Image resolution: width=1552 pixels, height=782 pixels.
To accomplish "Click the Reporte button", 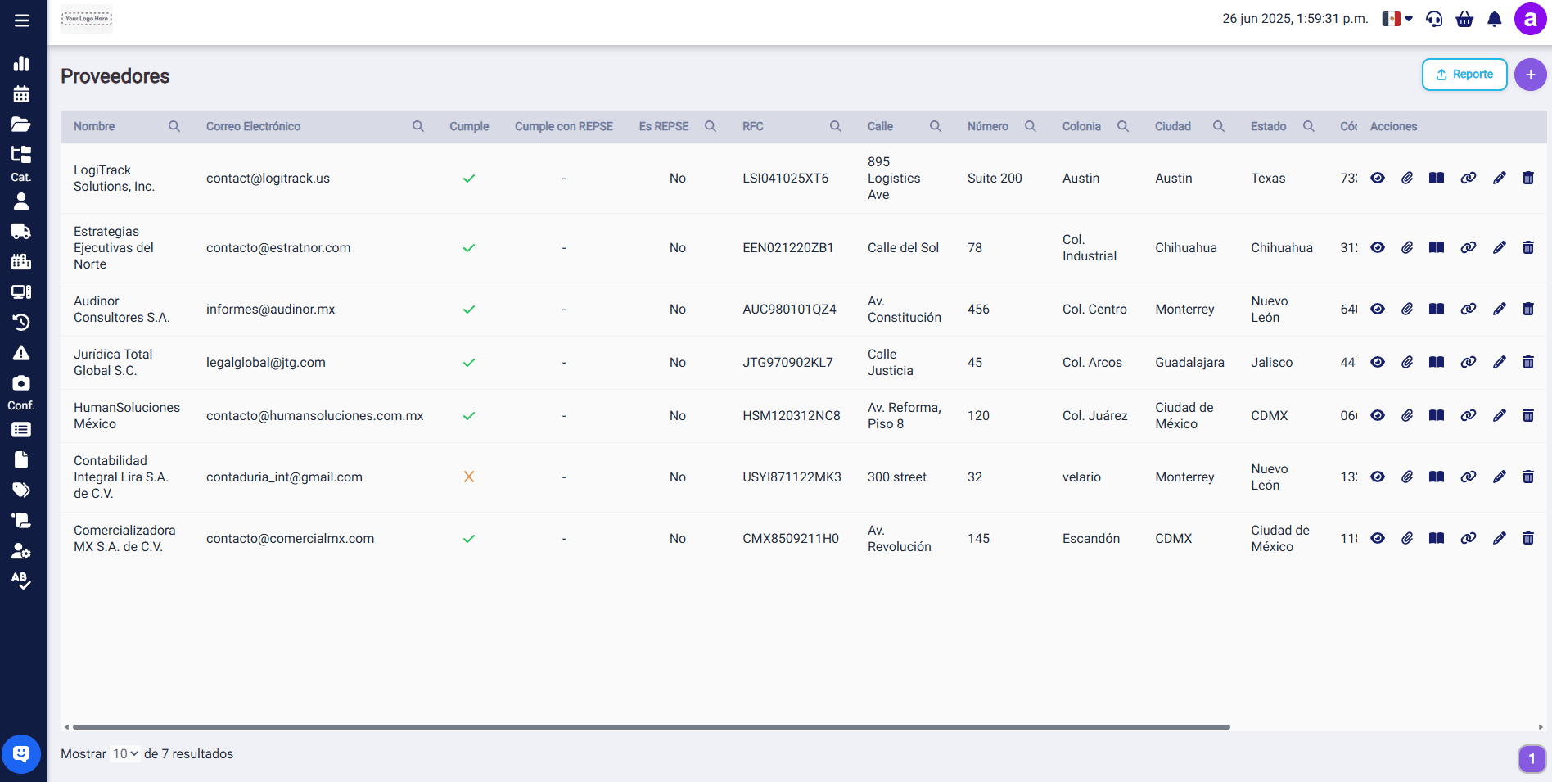I will click(x=1464, y=75).
